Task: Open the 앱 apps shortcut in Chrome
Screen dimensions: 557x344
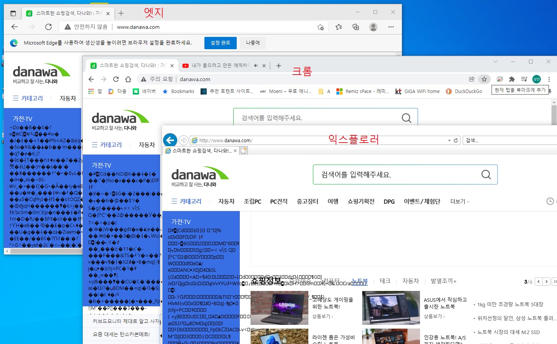Action: [x=95, y=91]
